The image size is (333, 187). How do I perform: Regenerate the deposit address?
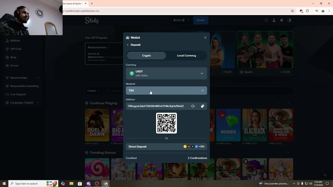point(193,106)
